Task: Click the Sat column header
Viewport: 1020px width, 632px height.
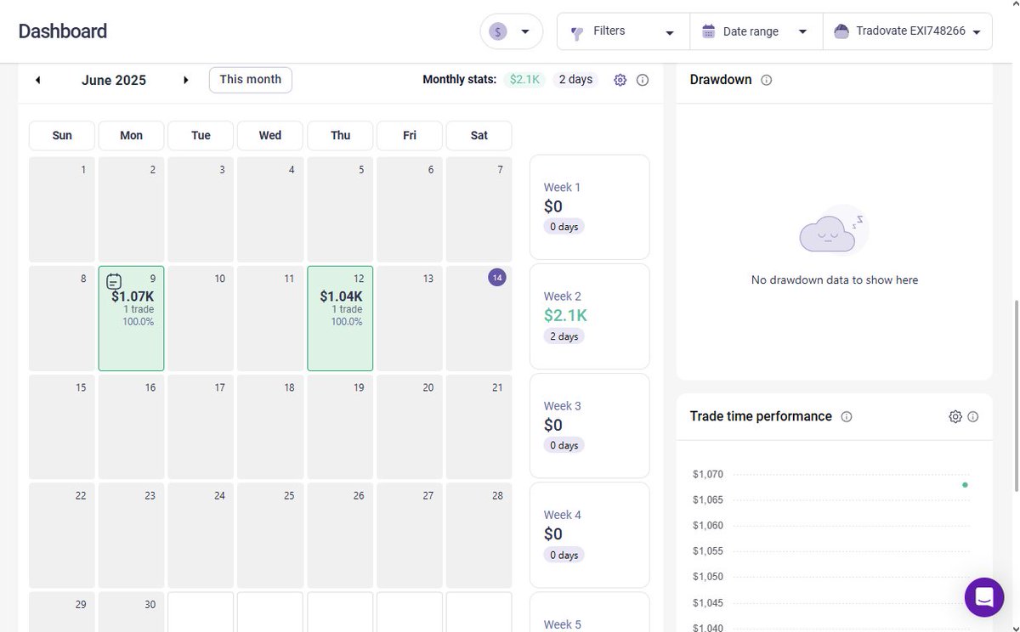Action: 479,135
